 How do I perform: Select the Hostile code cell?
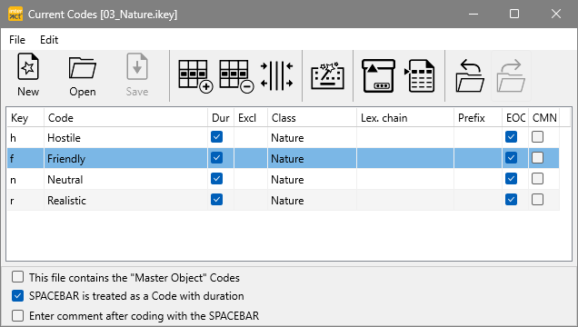coord(125,138)
